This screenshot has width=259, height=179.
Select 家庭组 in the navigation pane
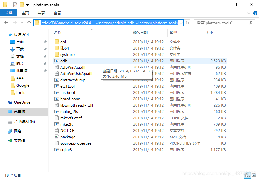[16, 141]
